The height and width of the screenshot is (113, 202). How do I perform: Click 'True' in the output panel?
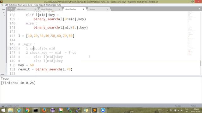5,78
